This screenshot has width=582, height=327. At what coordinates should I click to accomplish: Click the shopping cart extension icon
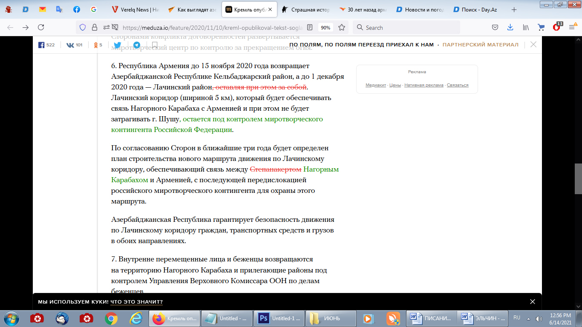(x=541, y=28)
